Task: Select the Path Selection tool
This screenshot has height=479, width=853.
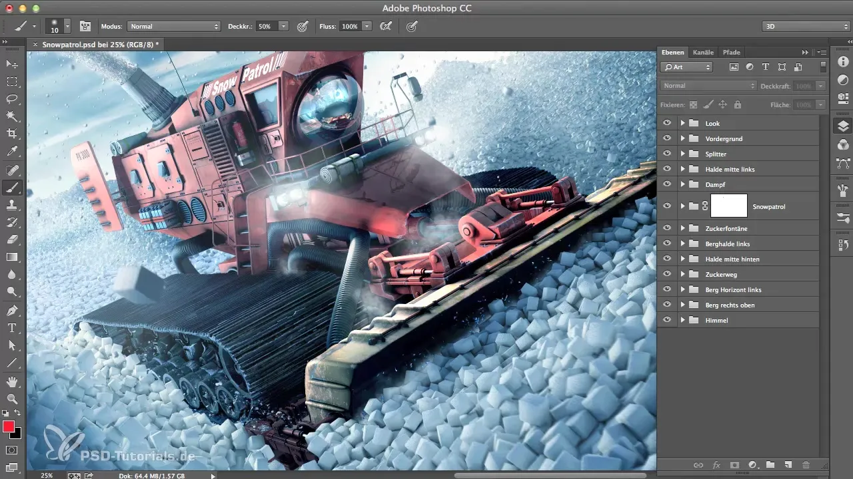Action: (12, 345)
